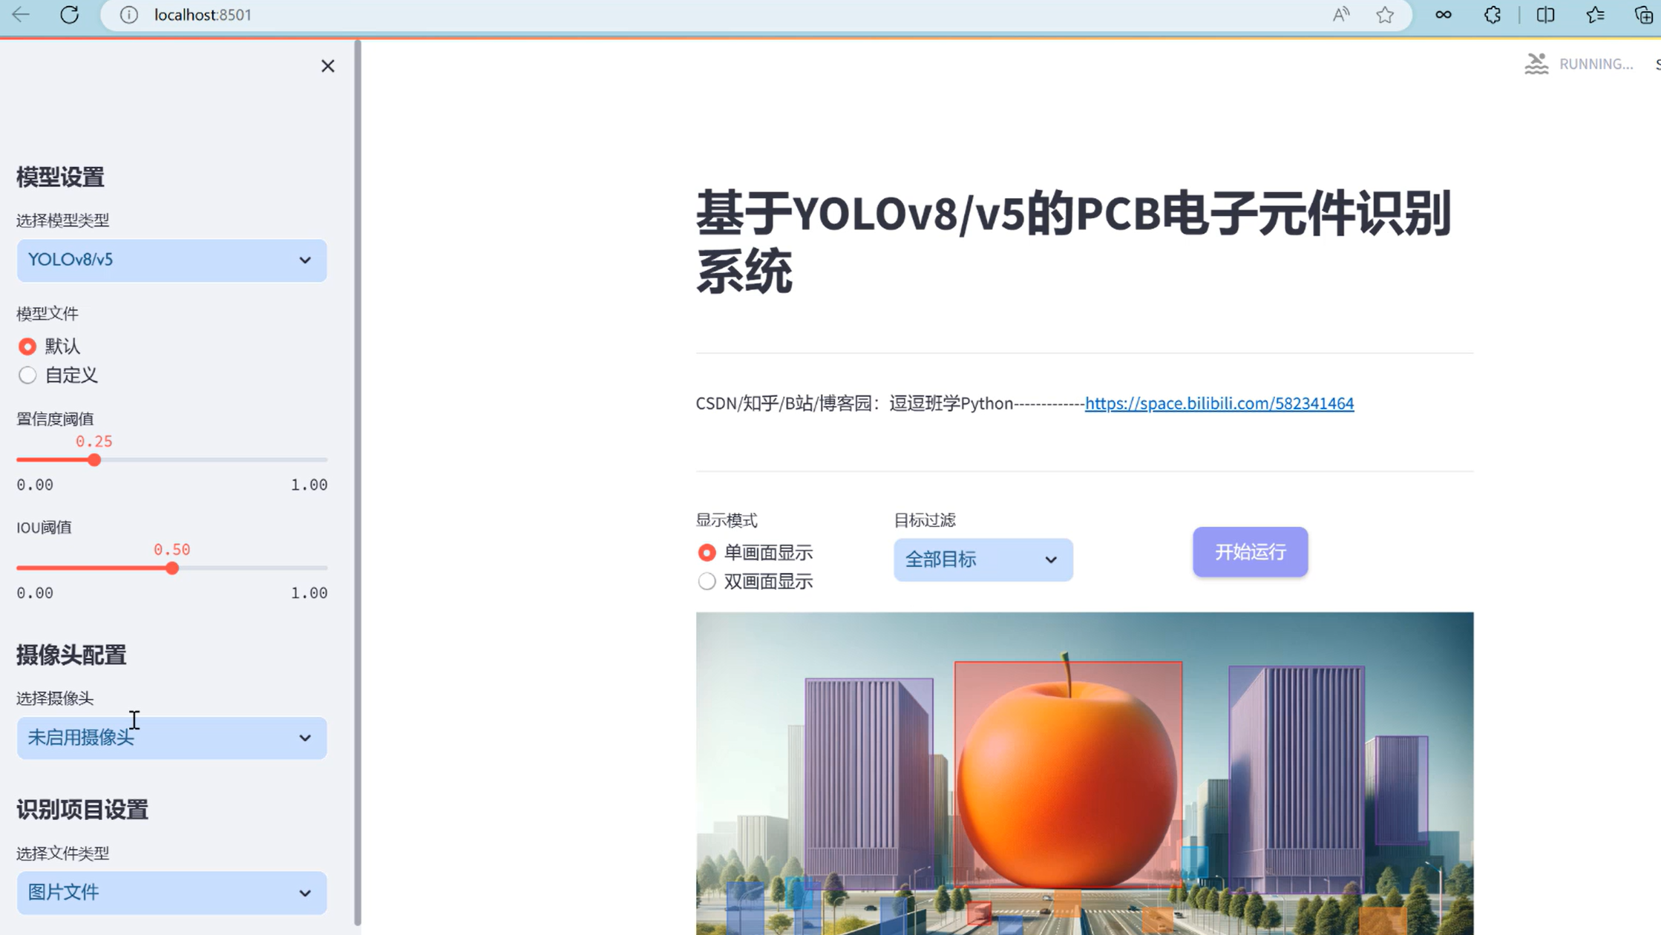This screenshot has height=935, width=1661.
Task: Close the sidebar panel with the X
Action: coord(327,65)
